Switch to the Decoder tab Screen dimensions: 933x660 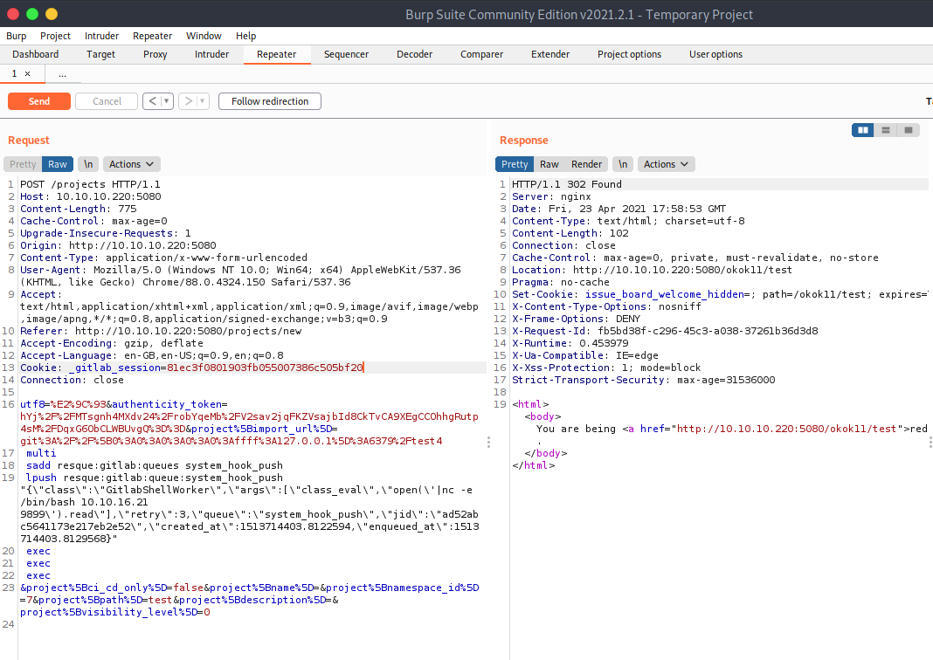point(415,54)
